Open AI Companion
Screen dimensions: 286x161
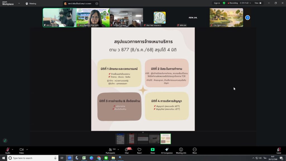167,150
